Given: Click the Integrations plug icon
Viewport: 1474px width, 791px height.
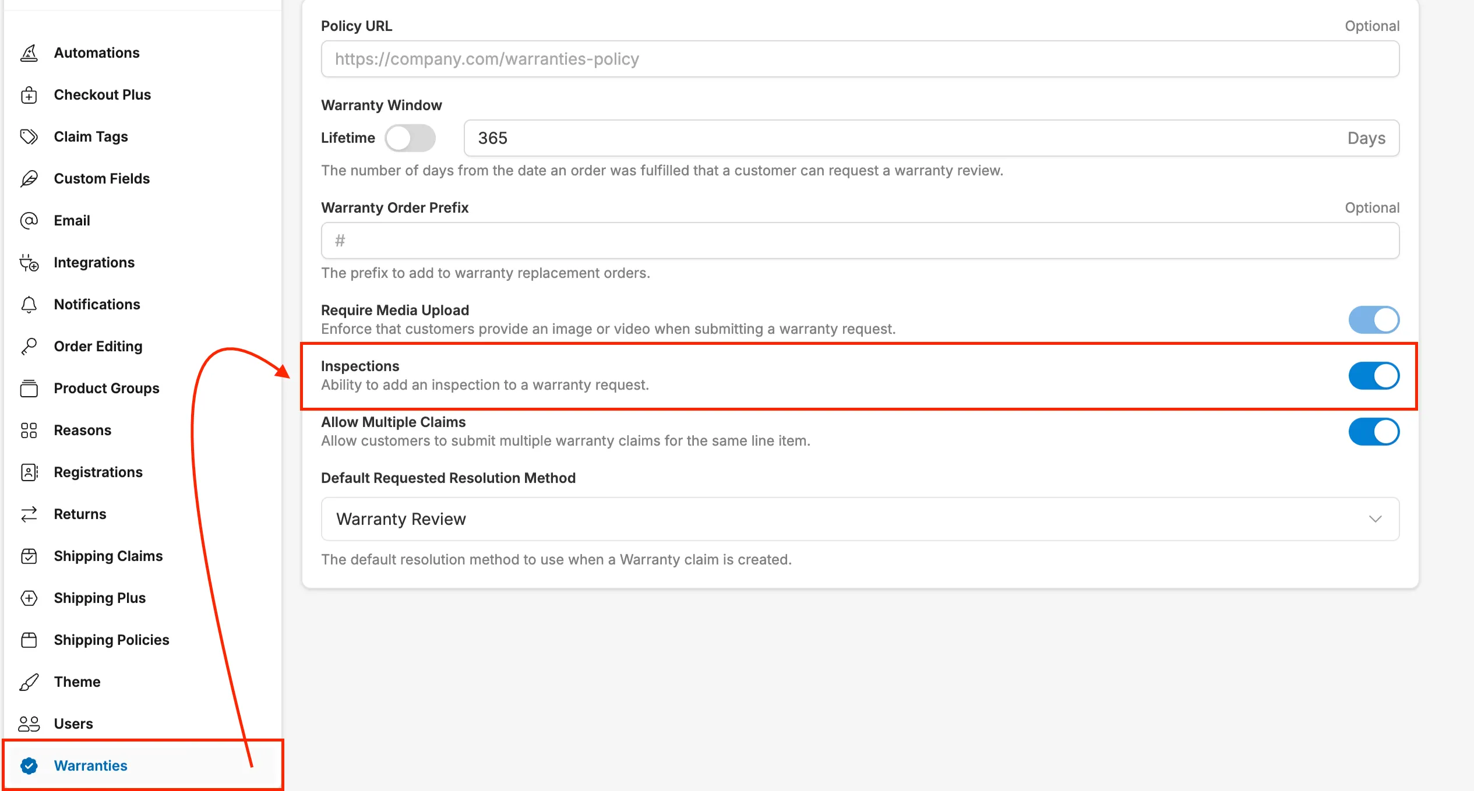Looking at the screenshot, I should coord(29,263).
